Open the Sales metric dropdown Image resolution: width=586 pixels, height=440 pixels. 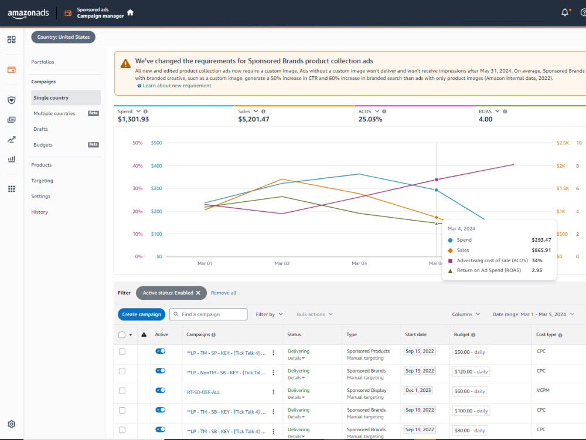[x=255, y=111]
